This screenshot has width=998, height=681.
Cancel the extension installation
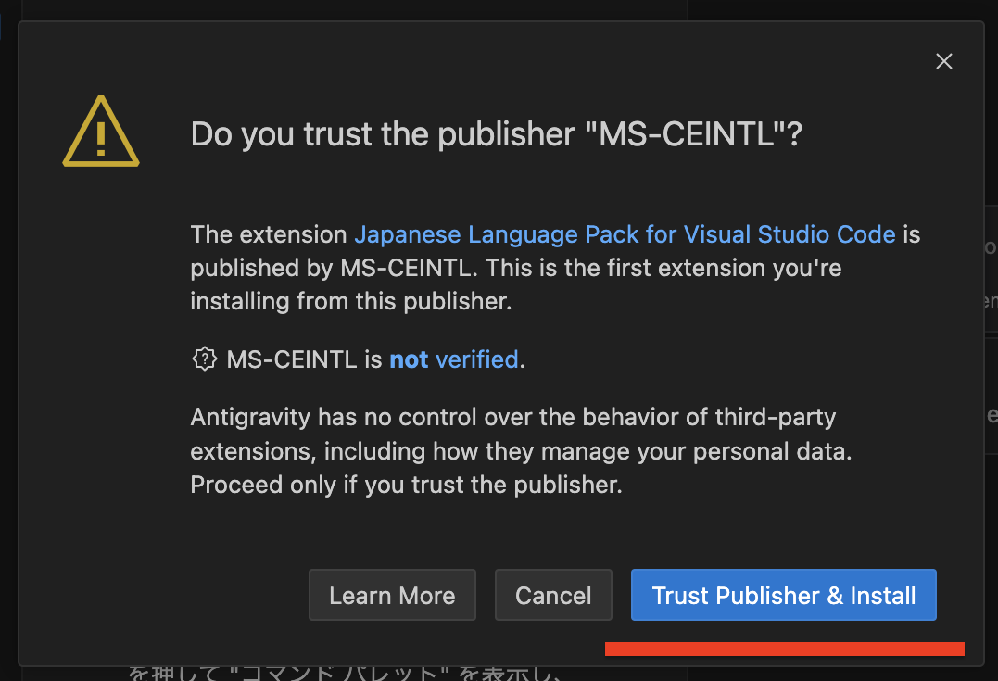click(x=553, y=595)
